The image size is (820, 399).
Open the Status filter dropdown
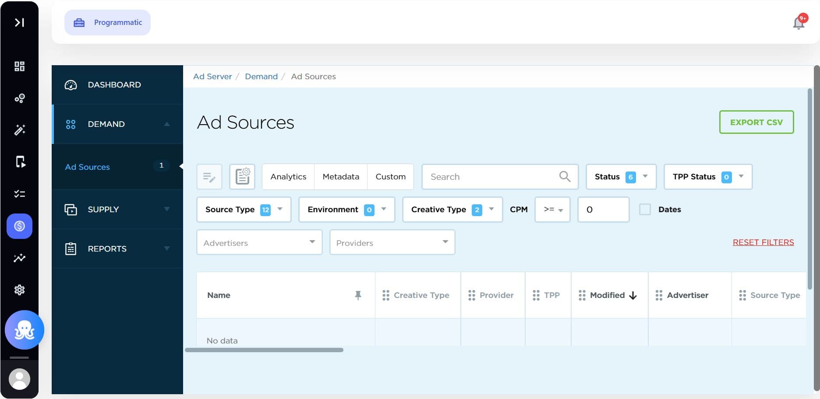point(621,177)
